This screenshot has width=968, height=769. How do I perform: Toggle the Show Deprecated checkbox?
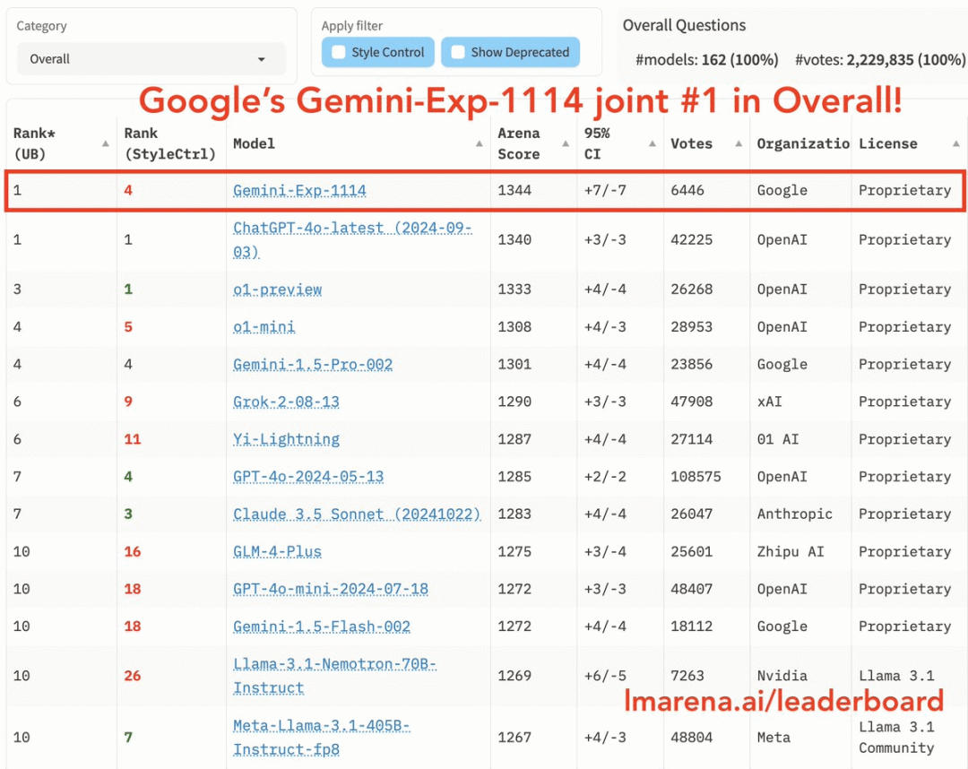click(458, 52)
